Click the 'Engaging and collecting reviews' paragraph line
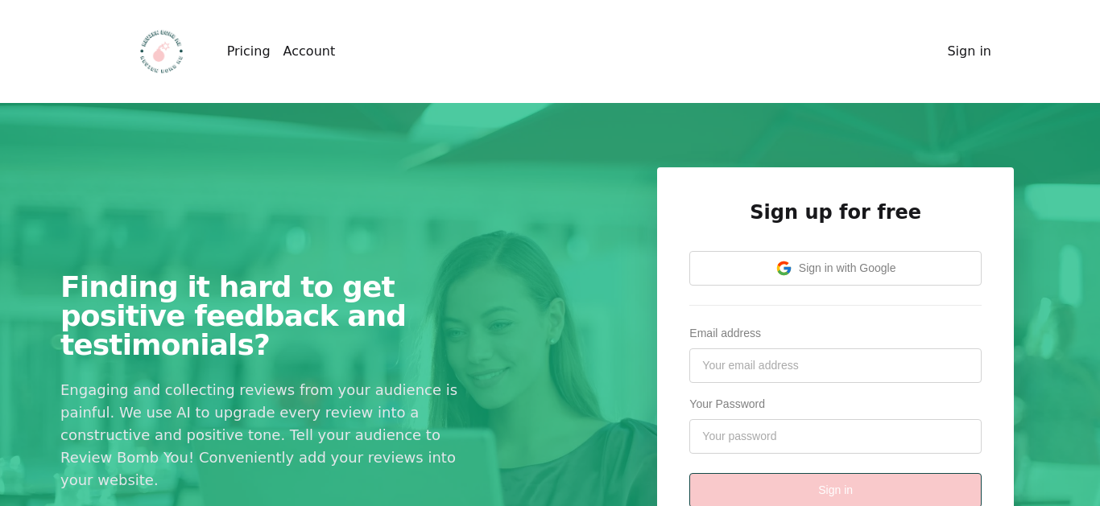The width and height of the screenshot is (1100, 506). [258, 390]
